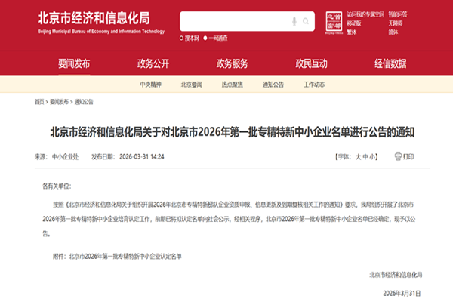This screenshot has height=302, width=453.
Task: Click the source text 中小企业处
Action: (65, 156)
